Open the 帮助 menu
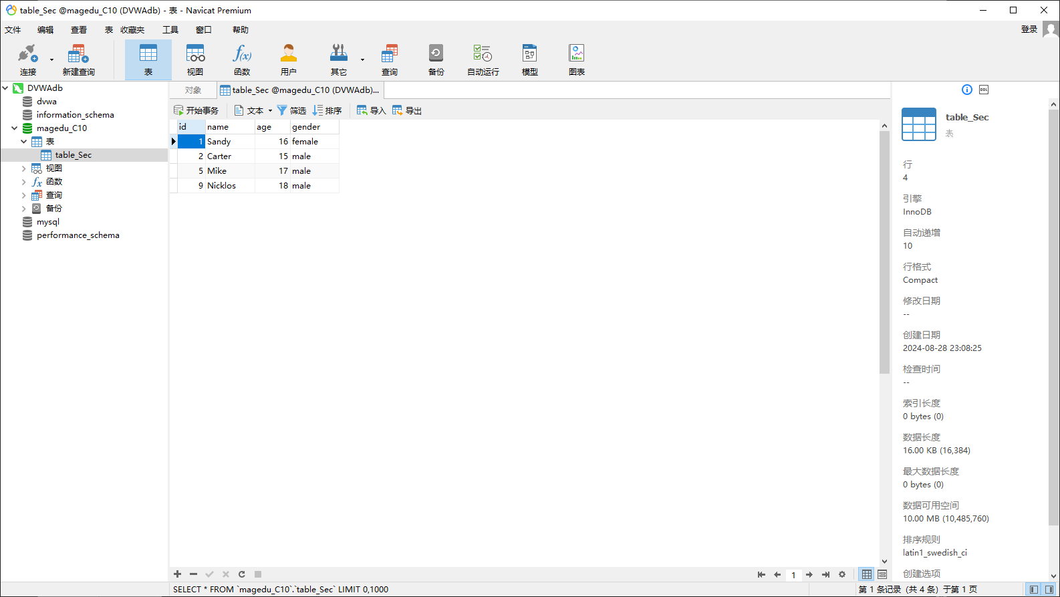Image resolution: width=1060 pixels, height=597 pixels. (241, 30)
